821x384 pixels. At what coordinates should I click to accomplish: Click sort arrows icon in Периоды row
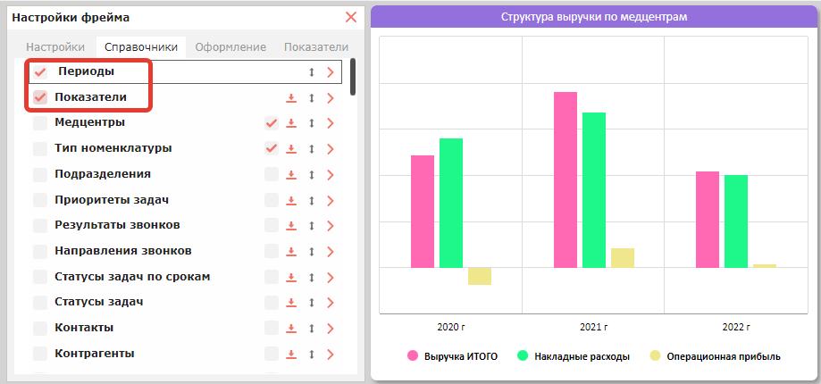point(312,72)
